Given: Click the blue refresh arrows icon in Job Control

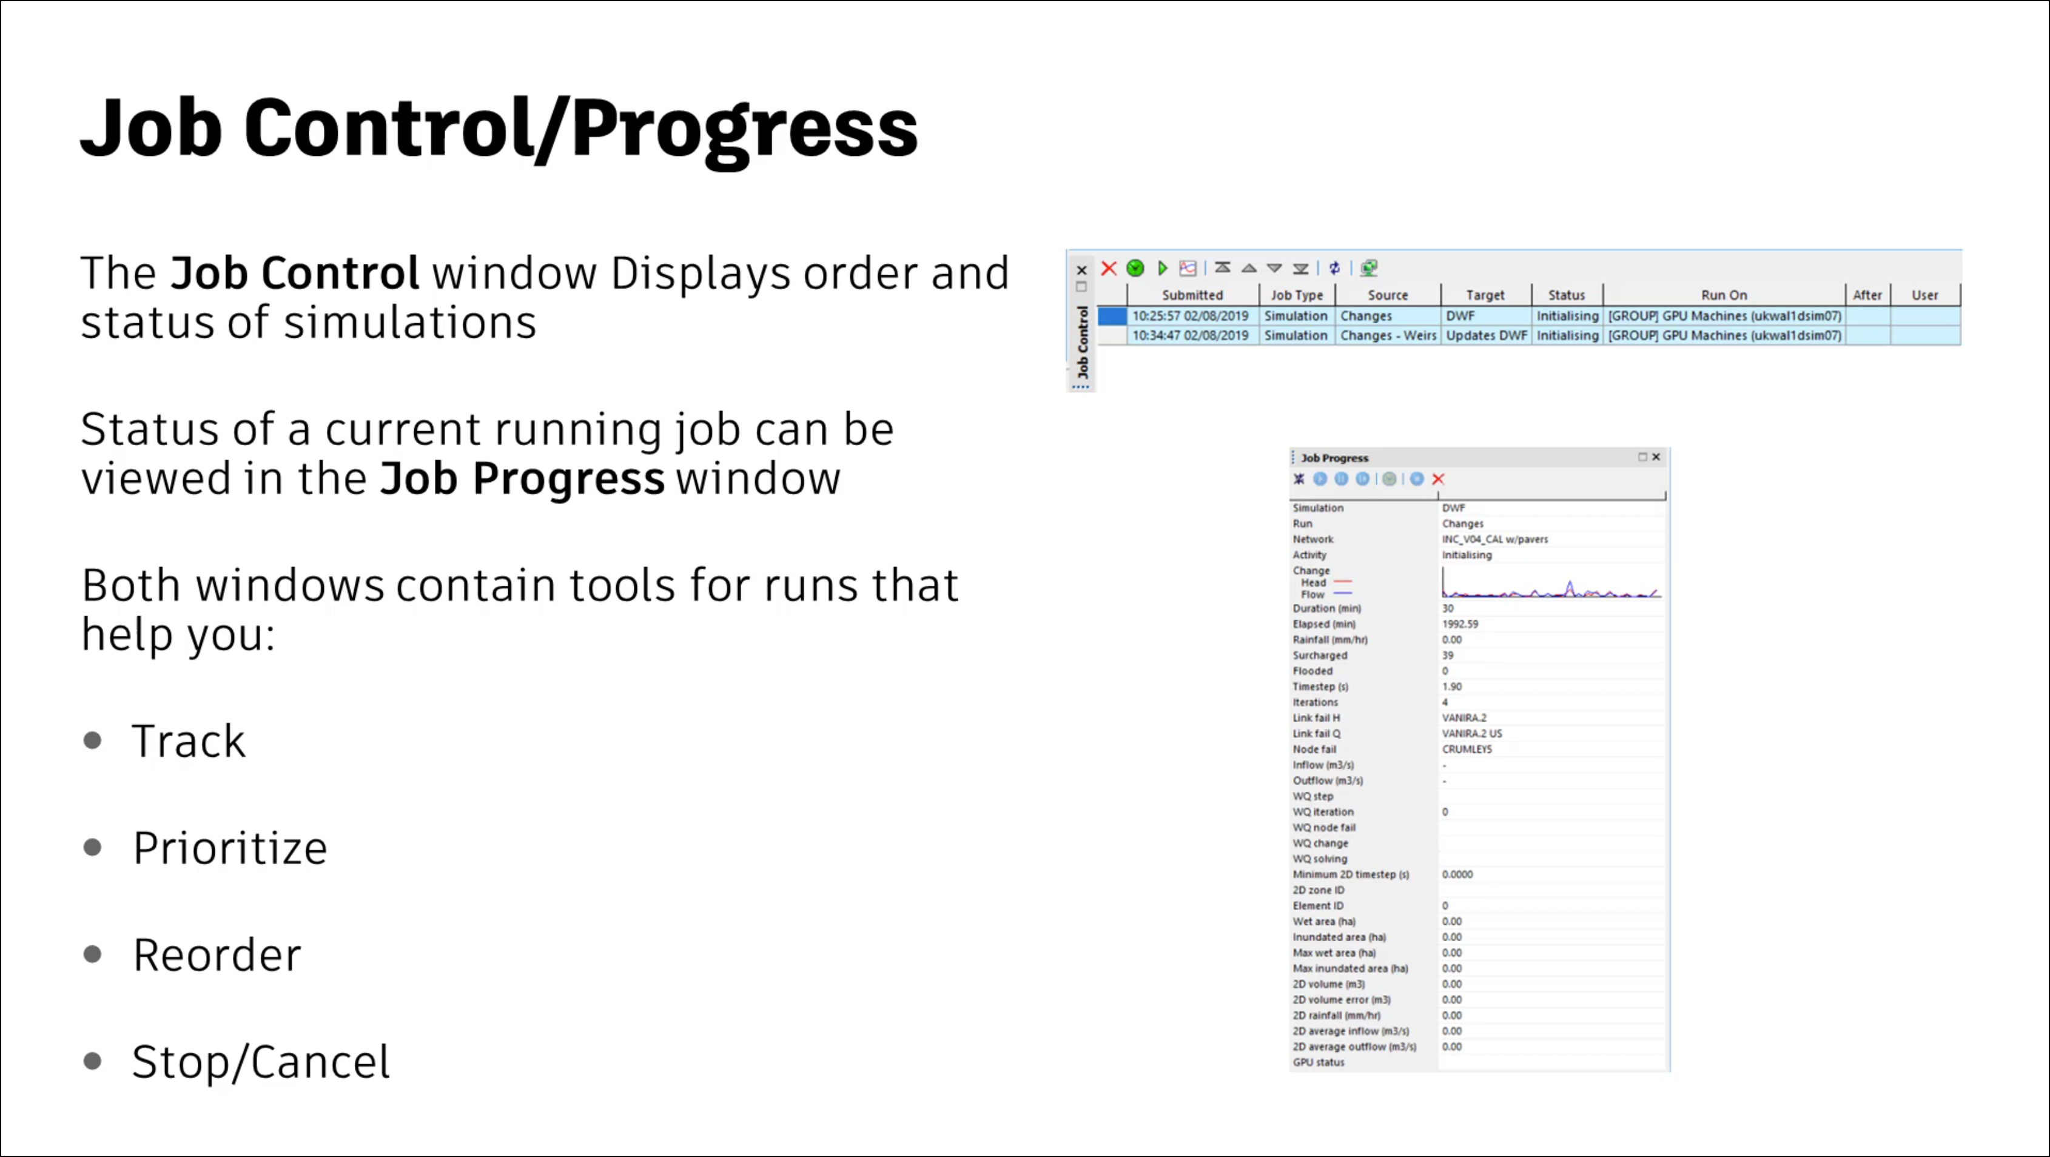Looking at the screenshot, I should pyautogui.click(x=1334, y=268).
